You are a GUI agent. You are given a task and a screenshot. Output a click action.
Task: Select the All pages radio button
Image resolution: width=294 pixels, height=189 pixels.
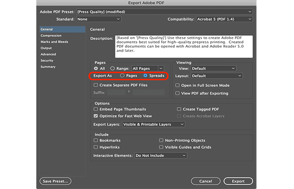coord(96,68)
